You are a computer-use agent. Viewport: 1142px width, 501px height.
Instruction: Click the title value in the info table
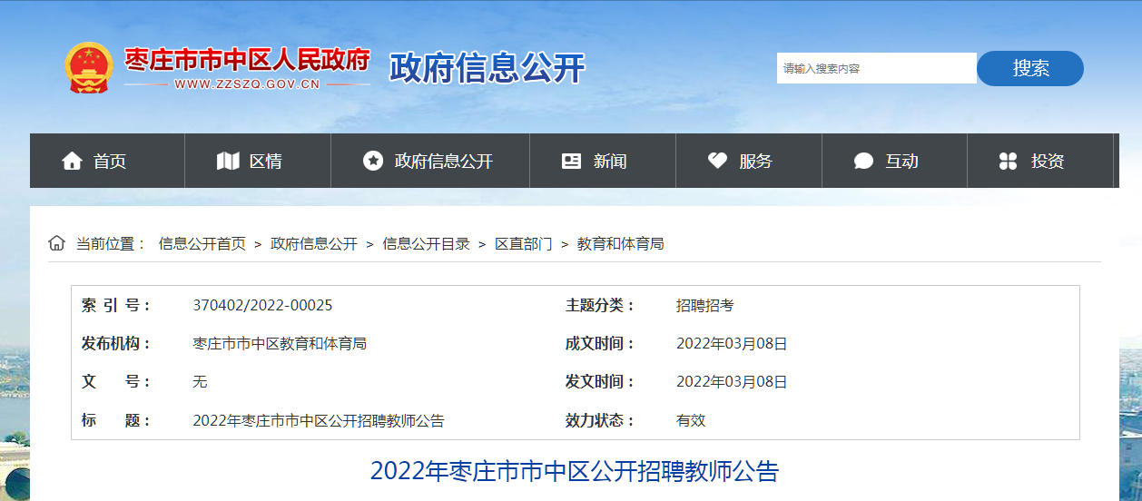319,420
